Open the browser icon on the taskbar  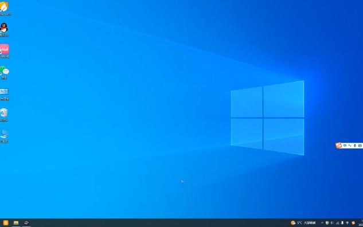(x=26, y=222)
